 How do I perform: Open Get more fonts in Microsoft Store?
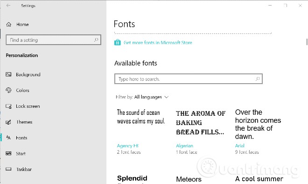click(x=158, y=42)
